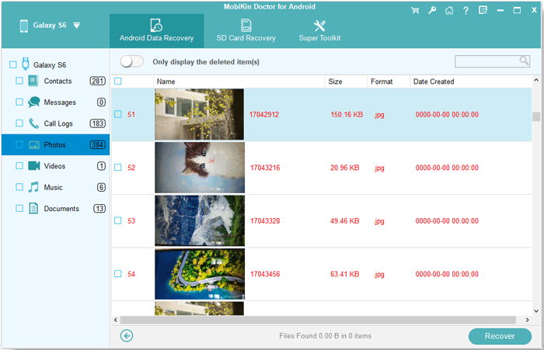Click the key register icon
This screenshot has height=350, width=544.
click(432, 11)
